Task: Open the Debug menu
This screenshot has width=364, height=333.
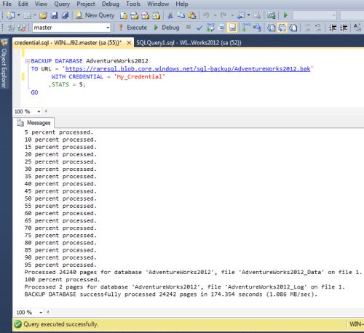Action: click(x=111, y=4)
